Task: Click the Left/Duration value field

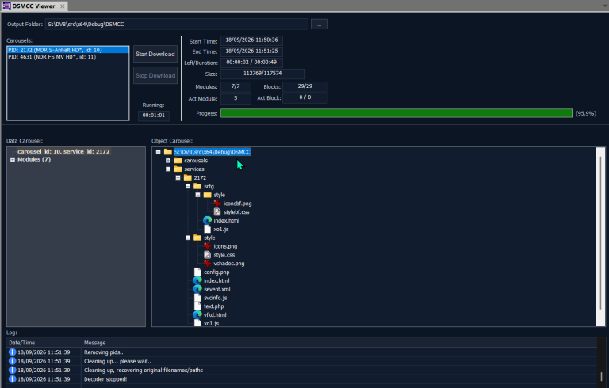Action: (251, 62)
